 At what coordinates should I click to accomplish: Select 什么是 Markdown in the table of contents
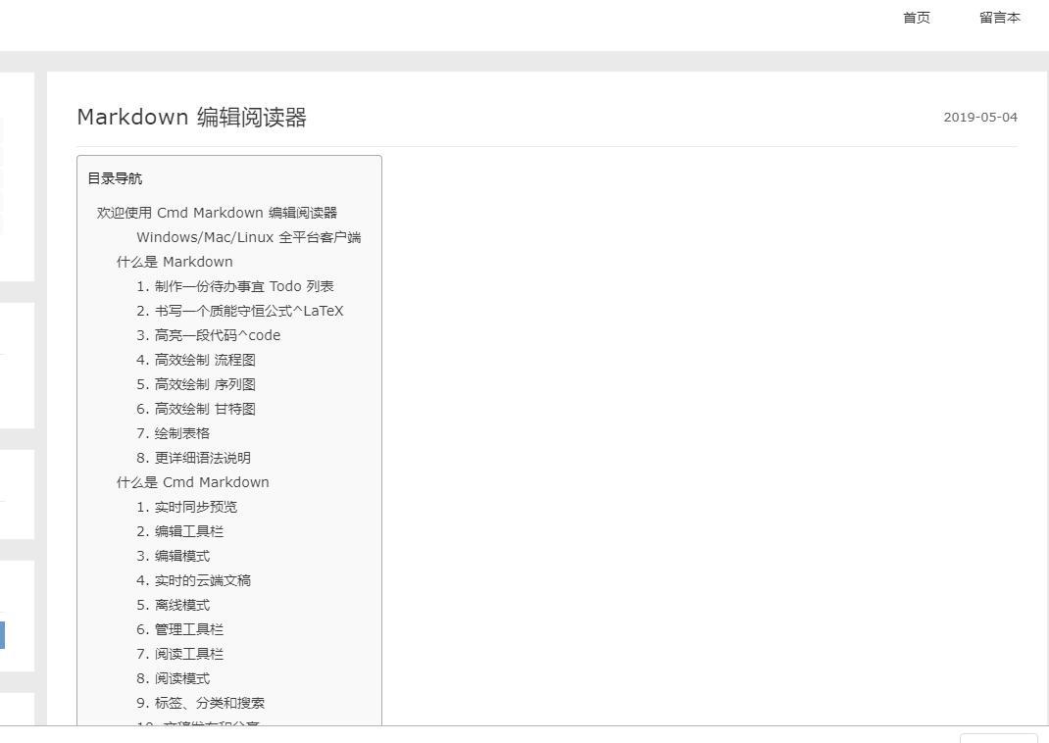pos(175,262)
